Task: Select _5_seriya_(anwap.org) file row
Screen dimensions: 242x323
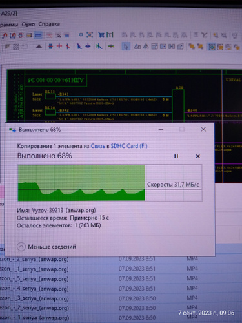Action: (x=121, y=279)
